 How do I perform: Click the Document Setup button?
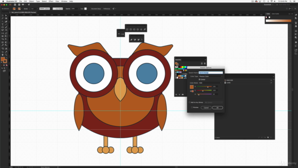coord(96,9)
